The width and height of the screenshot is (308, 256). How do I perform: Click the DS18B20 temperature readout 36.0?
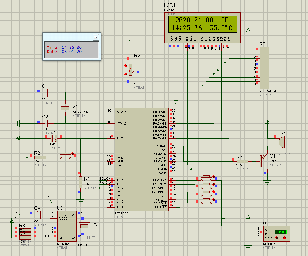tap(281, 232)
